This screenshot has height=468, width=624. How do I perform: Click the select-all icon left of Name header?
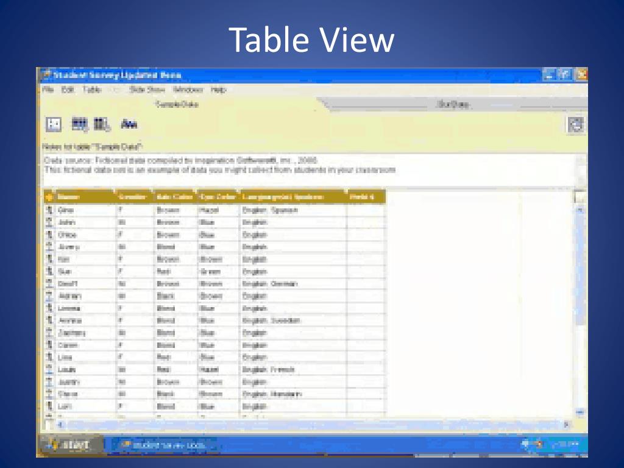[49, 197]
